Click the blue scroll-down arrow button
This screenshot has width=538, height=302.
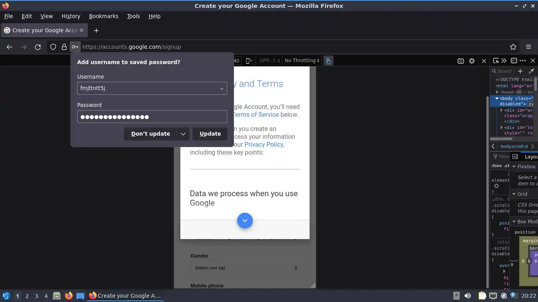pos(245,221)
